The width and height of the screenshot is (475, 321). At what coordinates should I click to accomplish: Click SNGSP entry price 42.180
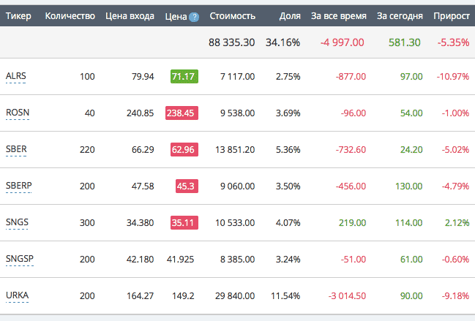(x=141, y=260)
